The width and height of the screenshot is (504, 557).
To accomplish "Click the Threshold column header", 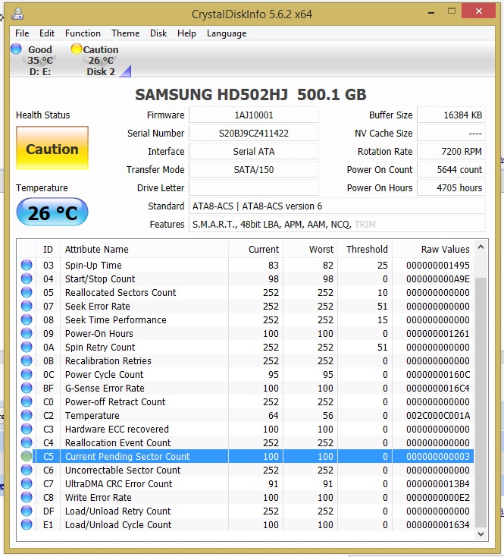I will point(365,249).
